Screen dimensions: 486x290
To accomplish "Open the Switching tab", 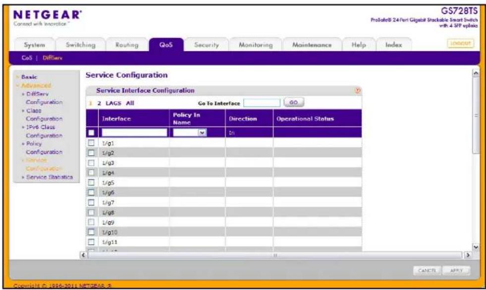I will [x=81, y=45].
